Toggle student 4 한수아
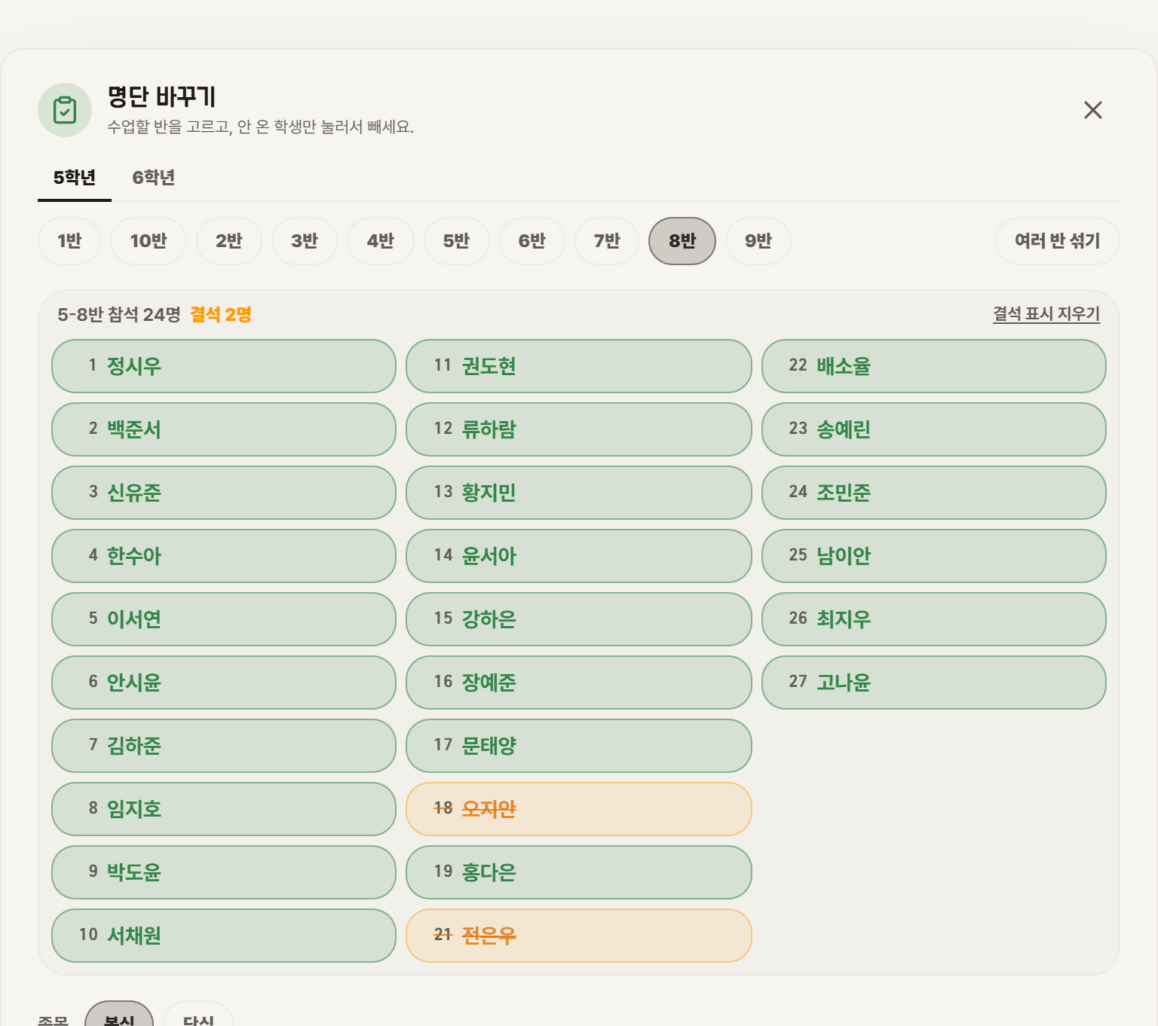The height and width of the screenshot is (1026, 1158). point(224,556)
